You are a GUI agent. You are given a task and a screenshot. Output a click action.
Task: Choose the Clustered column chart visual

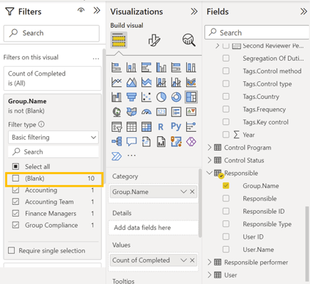click(161, 67)
